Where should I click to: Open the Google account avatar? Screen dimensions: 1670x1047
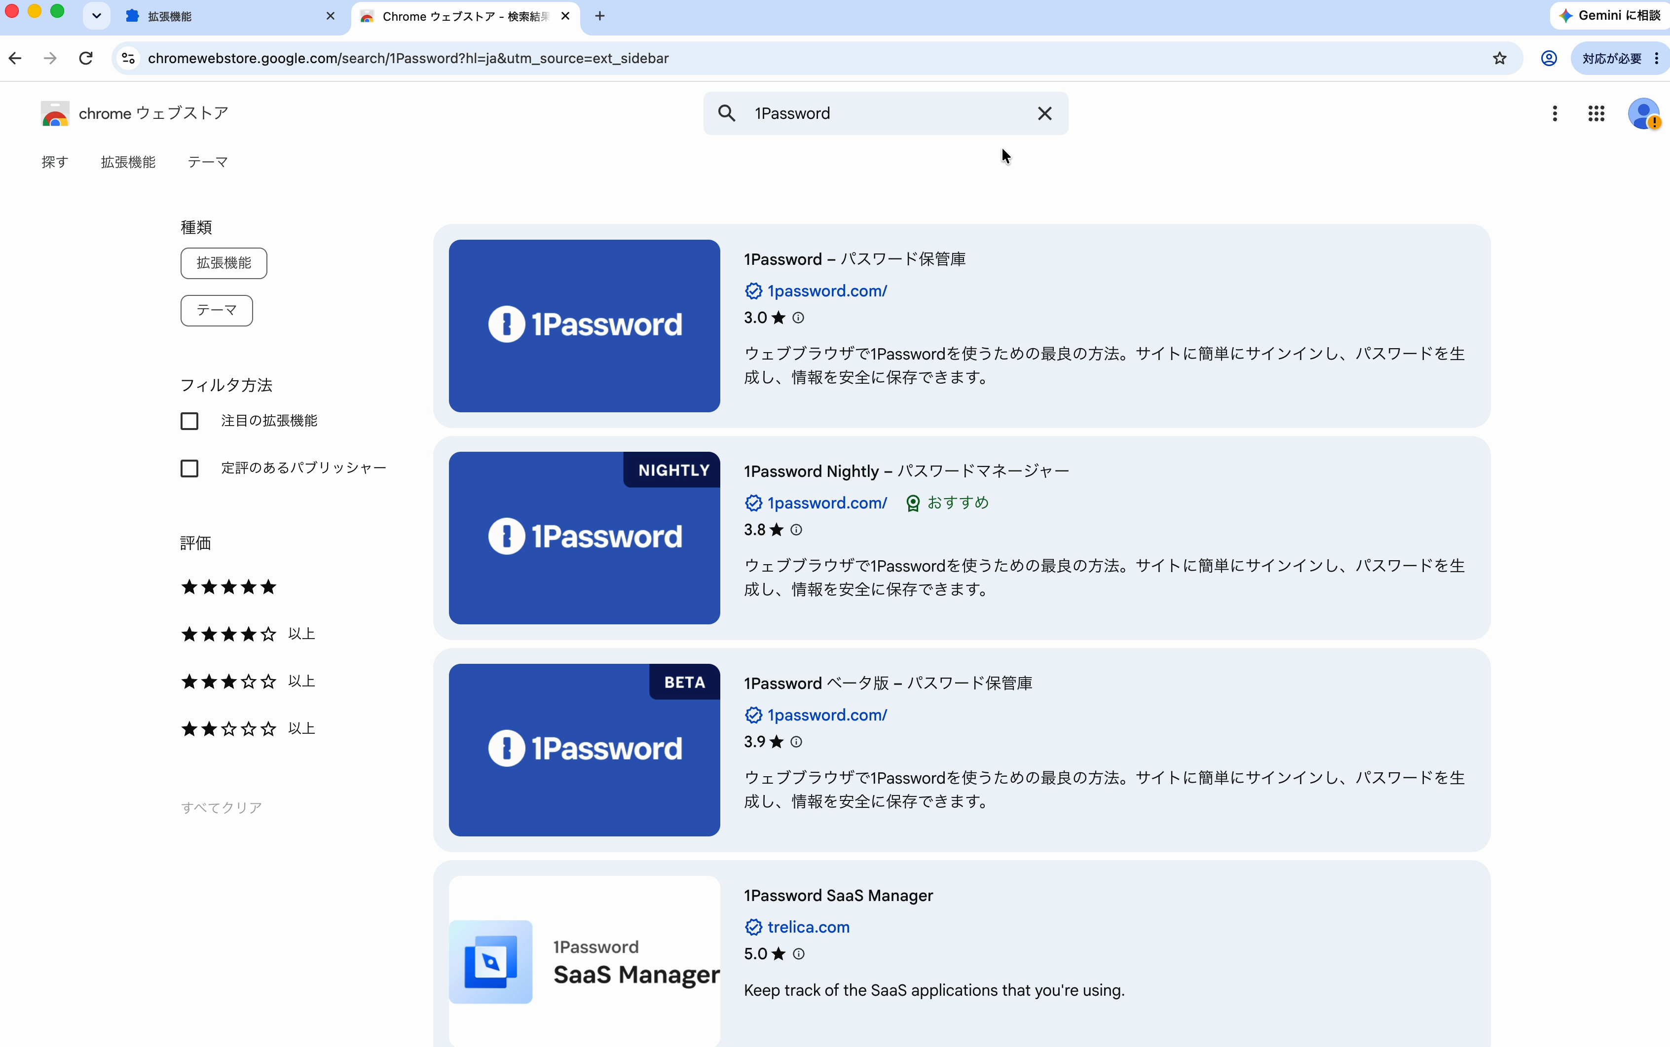pos(1644,113)
